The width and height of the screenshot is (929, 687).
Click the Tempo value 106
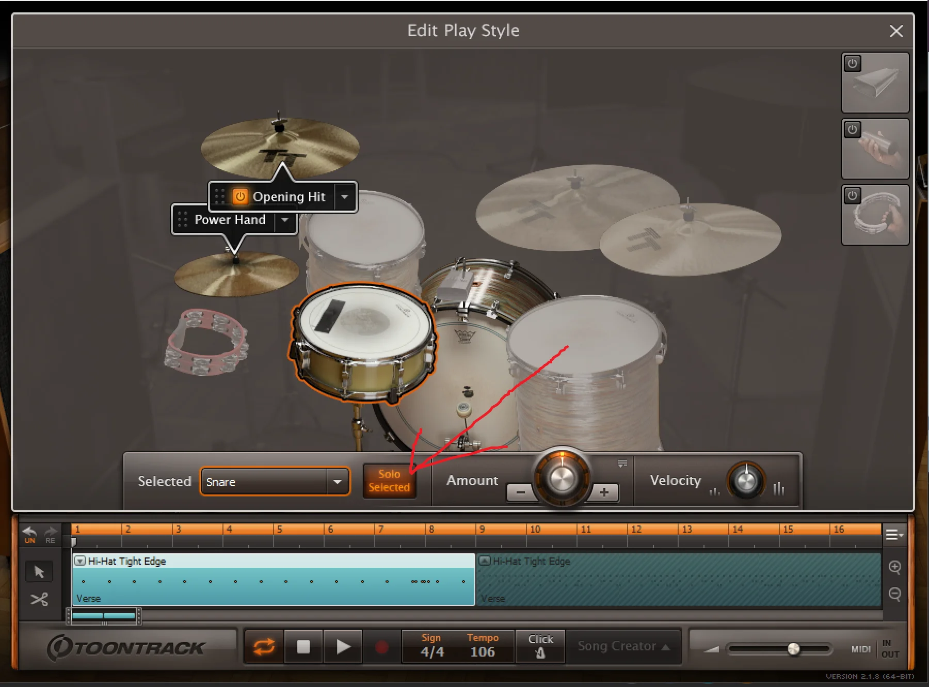point(483,652)
